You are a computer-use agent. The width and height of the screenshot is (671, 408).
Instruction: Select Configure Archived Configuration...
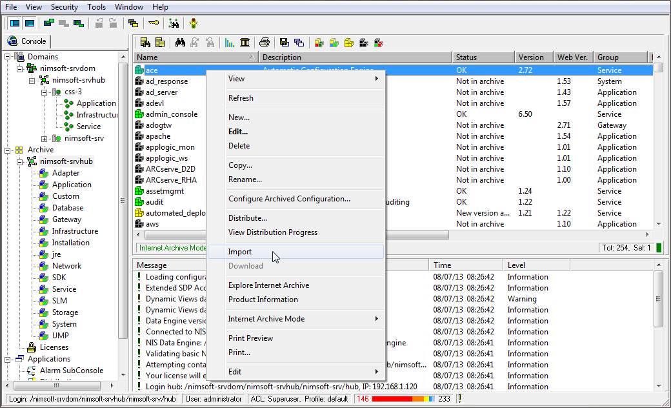[295, 199]
